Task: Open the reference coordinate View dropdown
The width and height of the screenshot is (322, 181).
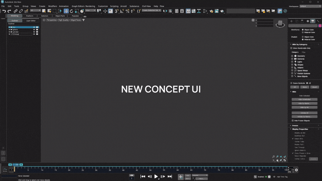Action: pyautogui.click(x=90, y=10)
